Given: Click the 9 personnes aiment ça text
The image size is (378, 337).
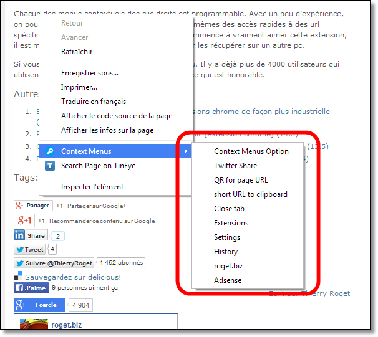Looking at the screenshot, I should pos(85,288).
